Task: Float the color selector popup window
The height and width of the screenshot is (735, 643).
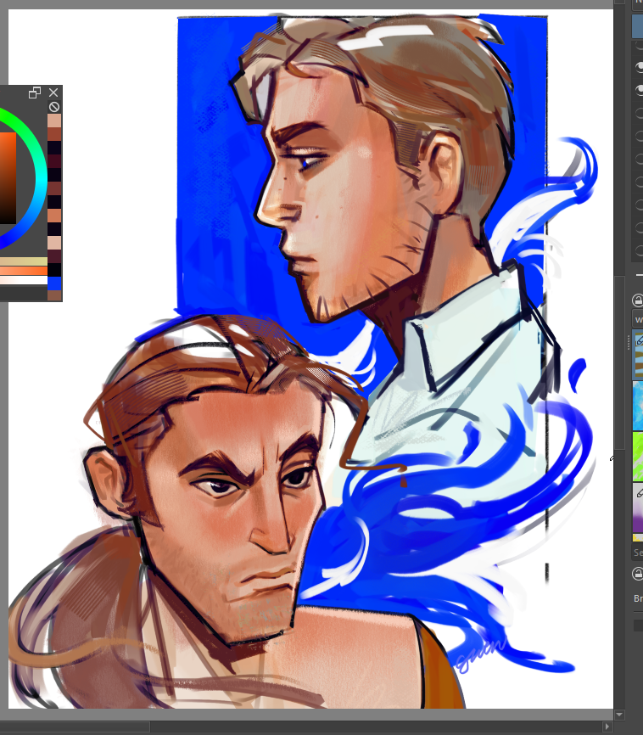Action: point(35,93)
